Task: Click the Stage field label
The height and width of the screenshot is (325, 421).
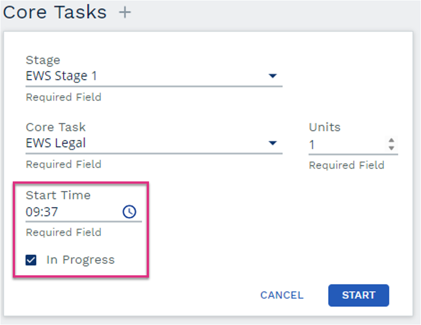Action: [x=43, y=60]
